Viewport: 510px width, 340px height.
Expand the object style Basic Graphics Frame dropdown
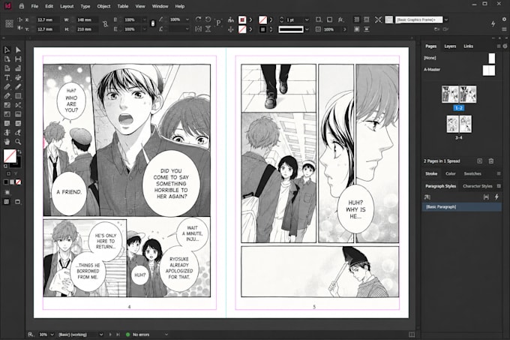(x=446, y=20)
